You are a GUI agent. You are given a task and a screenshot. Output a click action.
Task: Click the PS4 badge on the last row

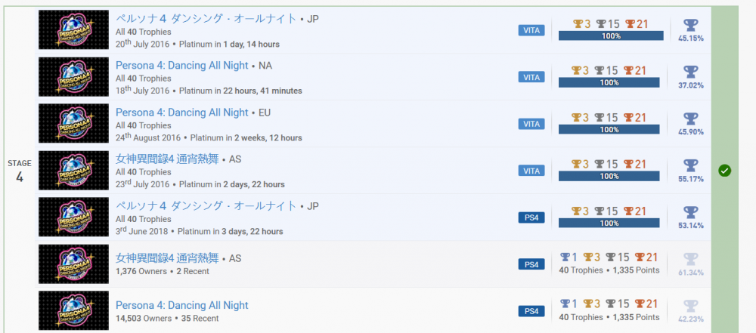pos(531,311)
